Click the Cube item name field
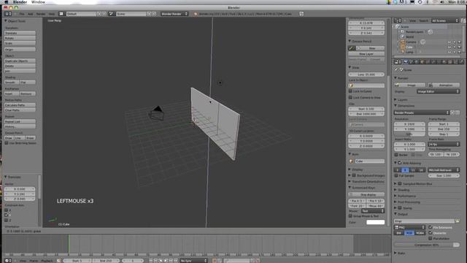The height and width of the screenshot is (263, 467). coord(369,161)
